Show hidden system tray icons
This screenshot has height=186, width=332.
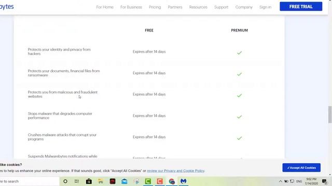coord(280,181)
